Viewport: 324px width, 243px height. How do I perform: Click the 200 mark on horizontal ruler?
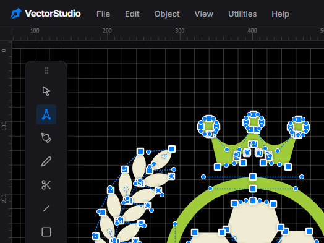coord(107,30)
